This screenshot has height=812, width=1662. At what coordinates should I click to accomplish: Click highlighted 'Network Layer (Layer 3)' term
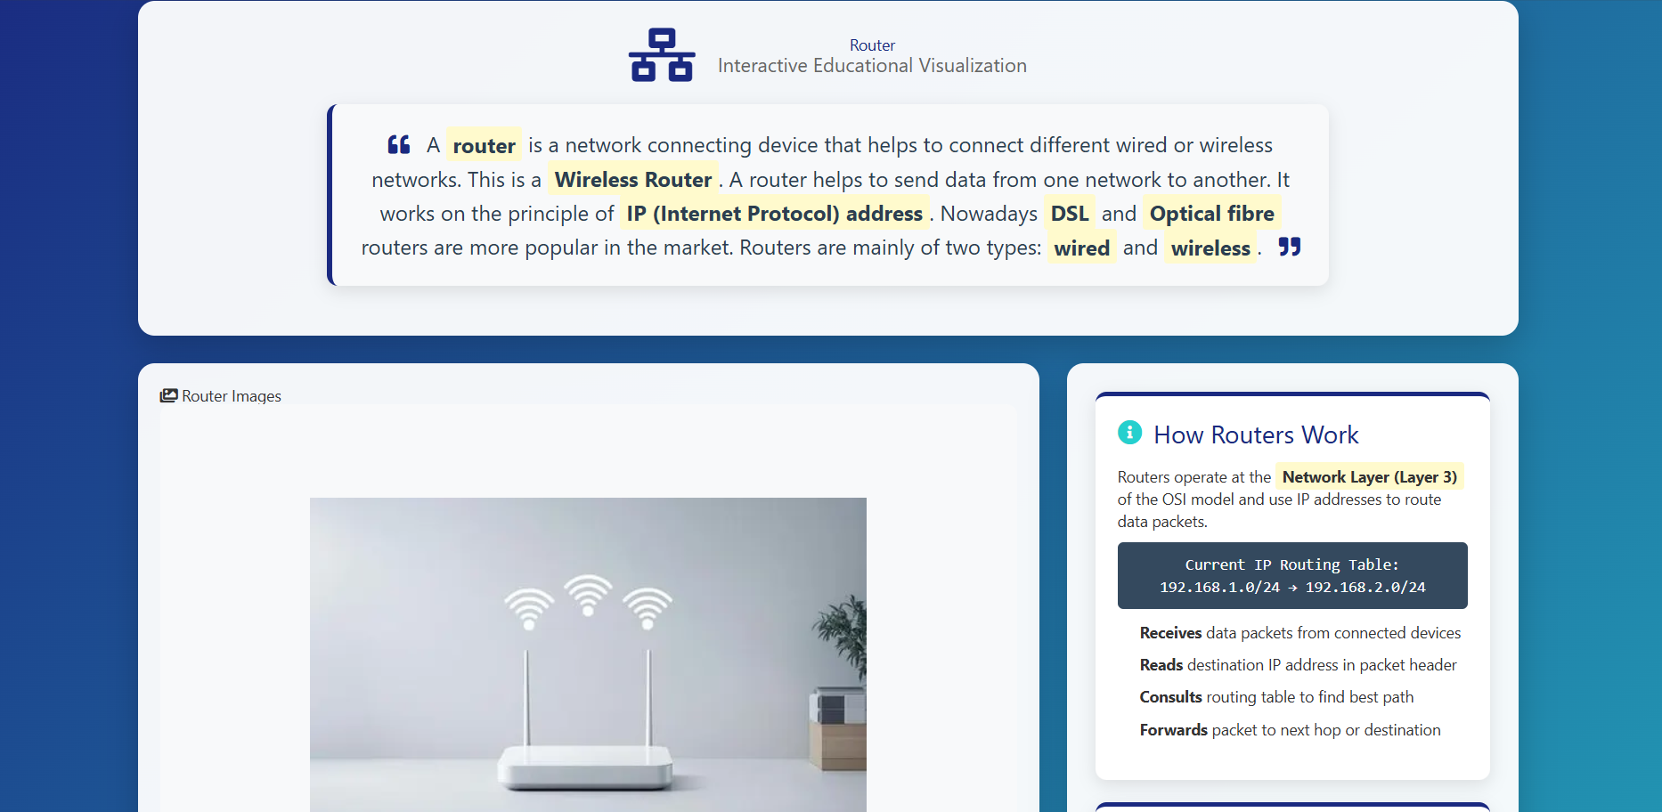(1369, 477)
